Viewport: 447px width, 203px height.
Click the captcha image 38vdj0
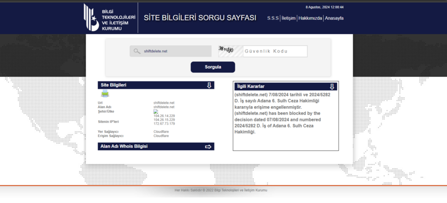click(230, 51)
